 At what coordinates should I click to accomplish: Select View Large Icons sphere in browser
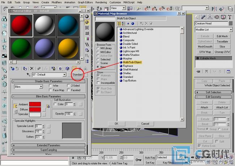click(x=133, y=24)
